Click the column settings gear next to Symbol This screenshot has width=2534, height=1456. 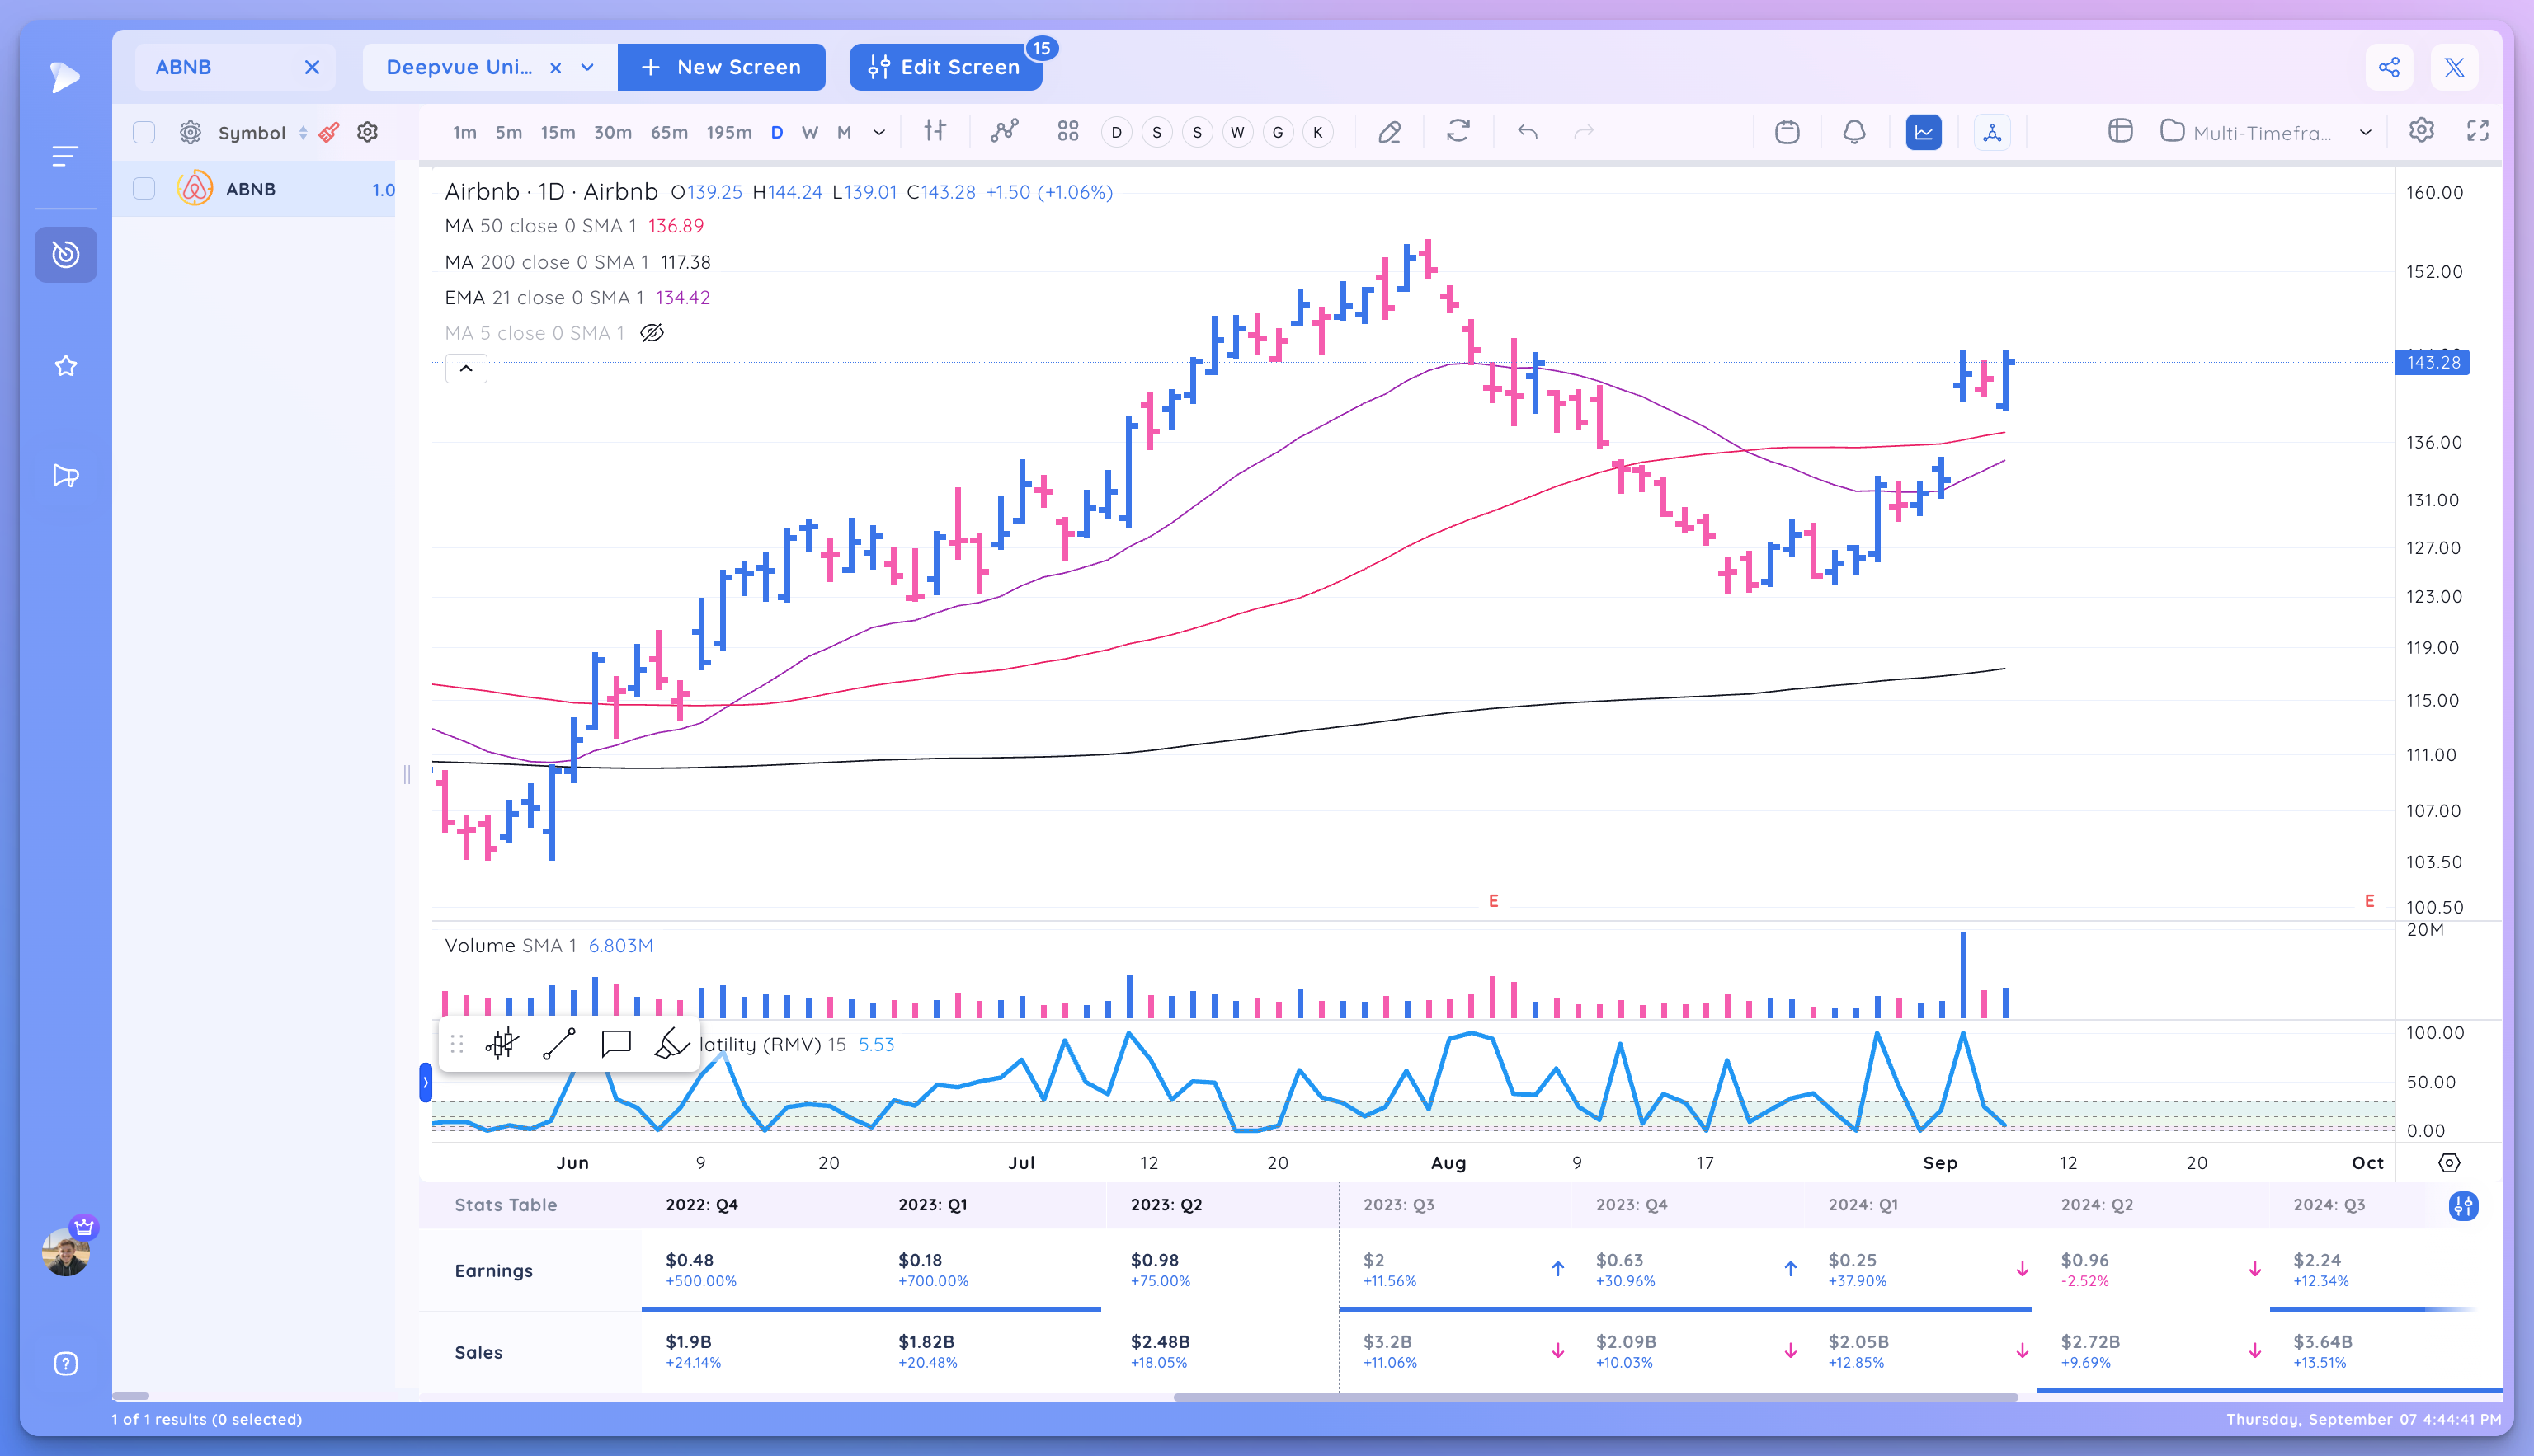point(367,132)
